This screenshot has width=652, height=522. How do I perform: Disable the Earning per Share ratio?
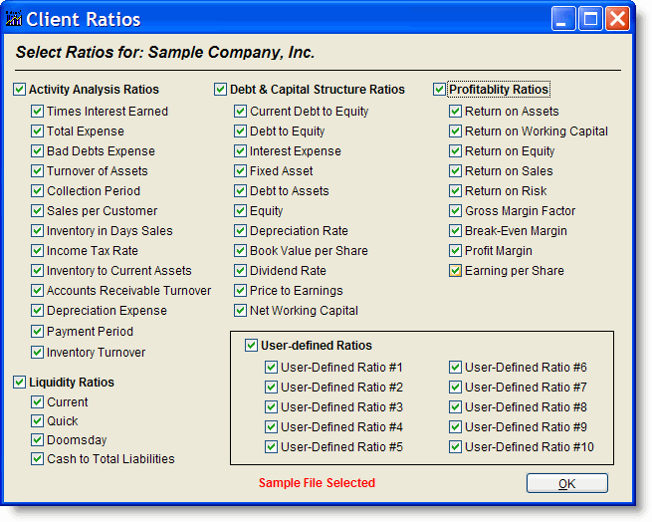pyautogui.click(x=455, y=271)
